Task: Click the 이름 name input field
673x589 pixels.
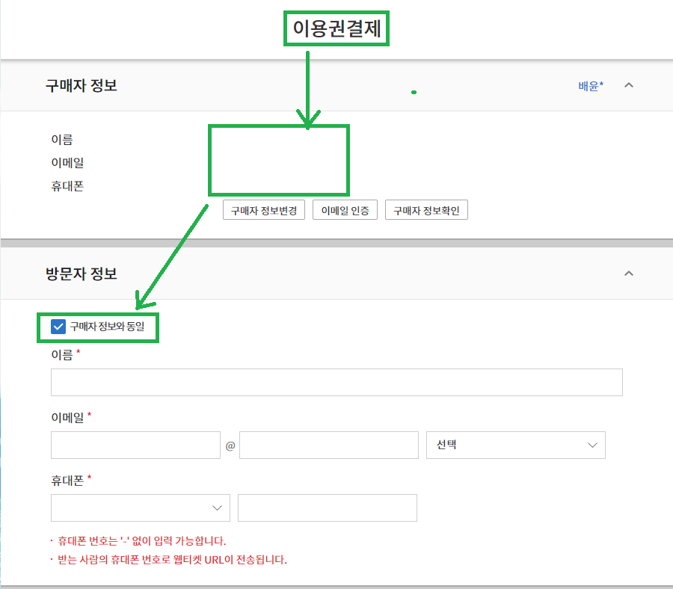Action: [336, 382]
